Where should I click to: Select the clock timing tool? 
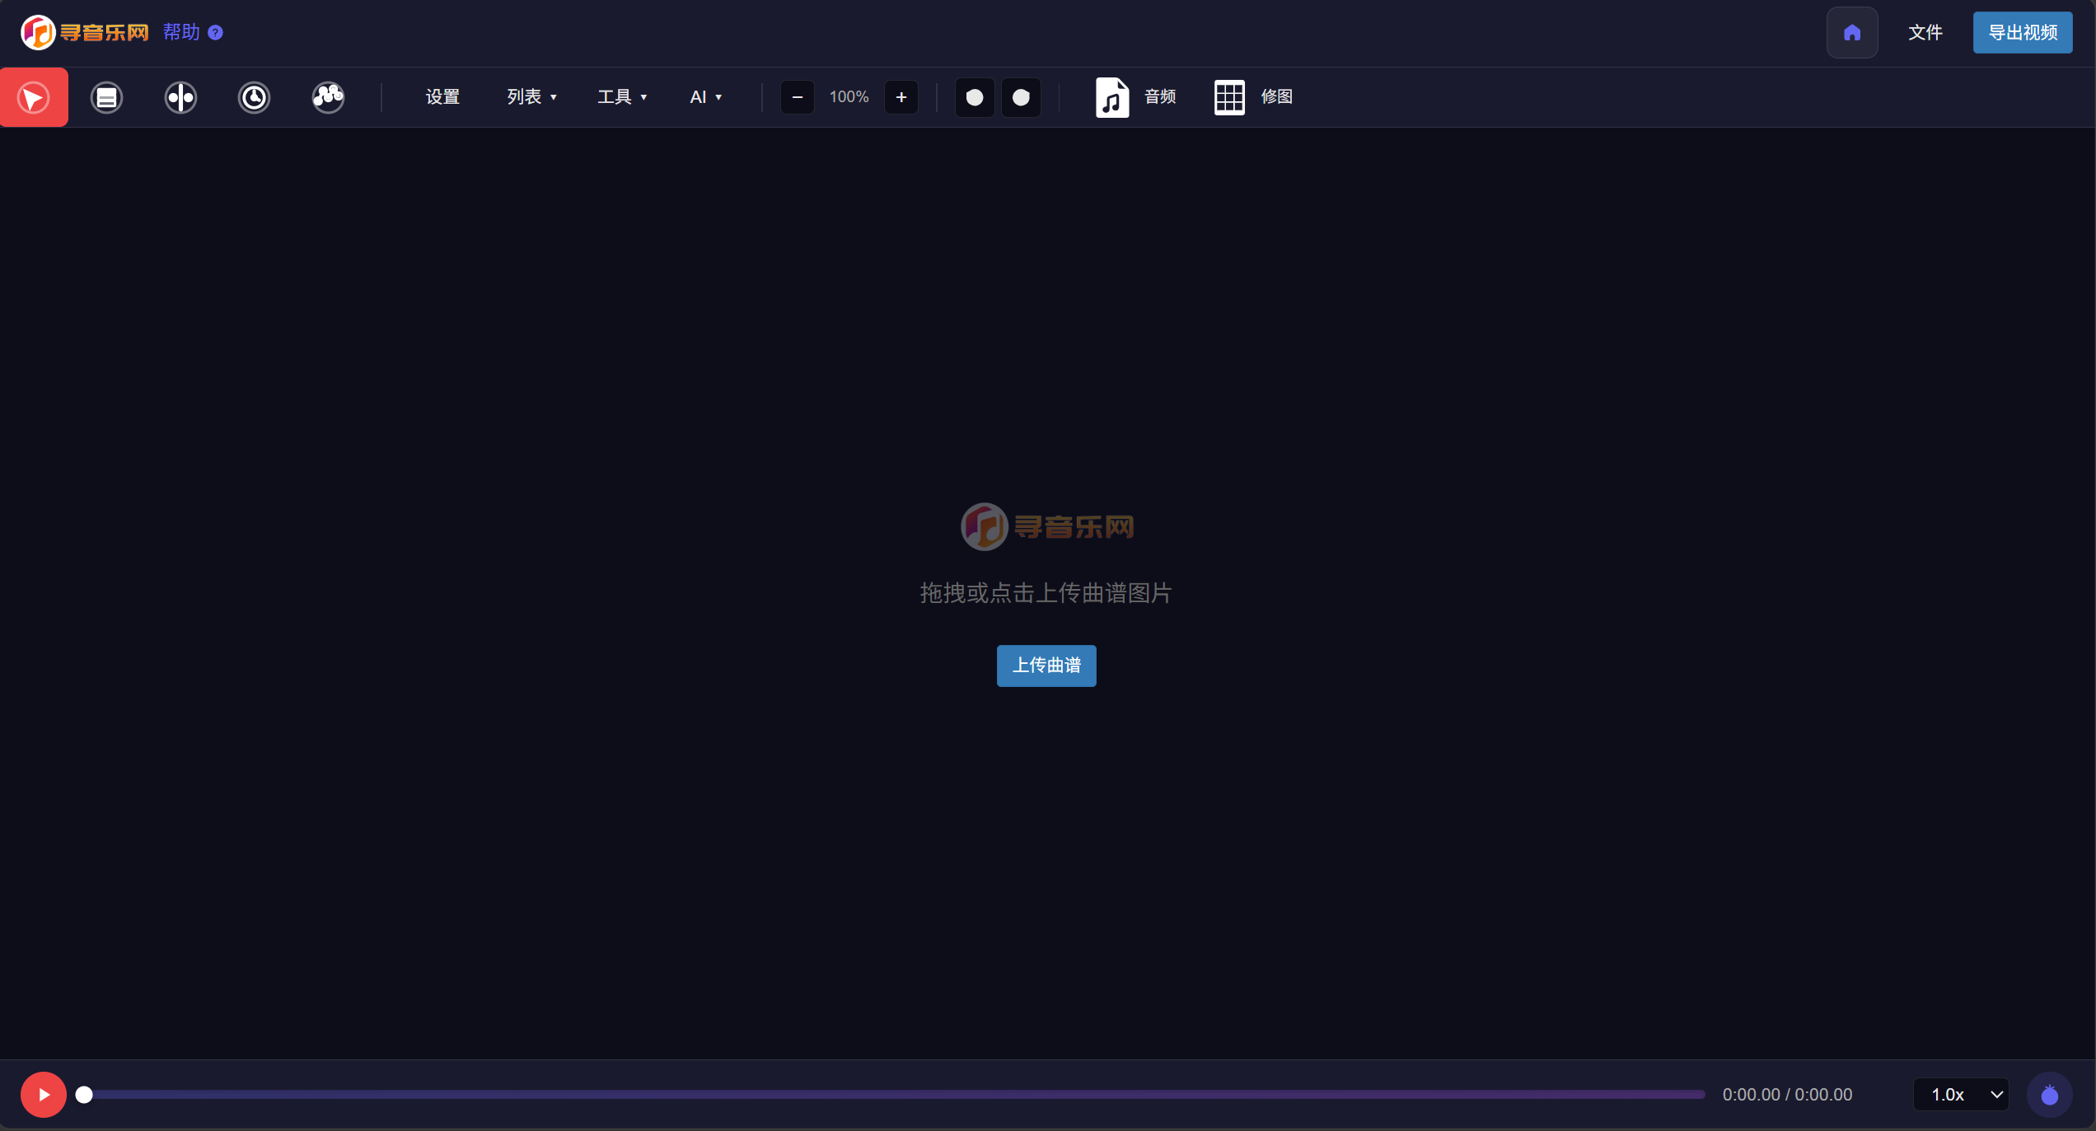pyautogui.click(x=254, y=97)
